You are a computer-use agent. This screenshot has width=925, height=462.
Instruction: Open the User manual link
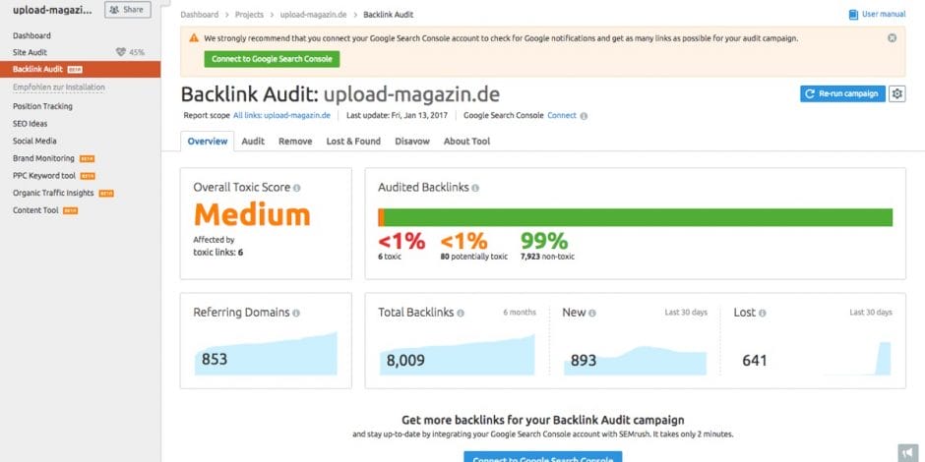coord(877,15)
